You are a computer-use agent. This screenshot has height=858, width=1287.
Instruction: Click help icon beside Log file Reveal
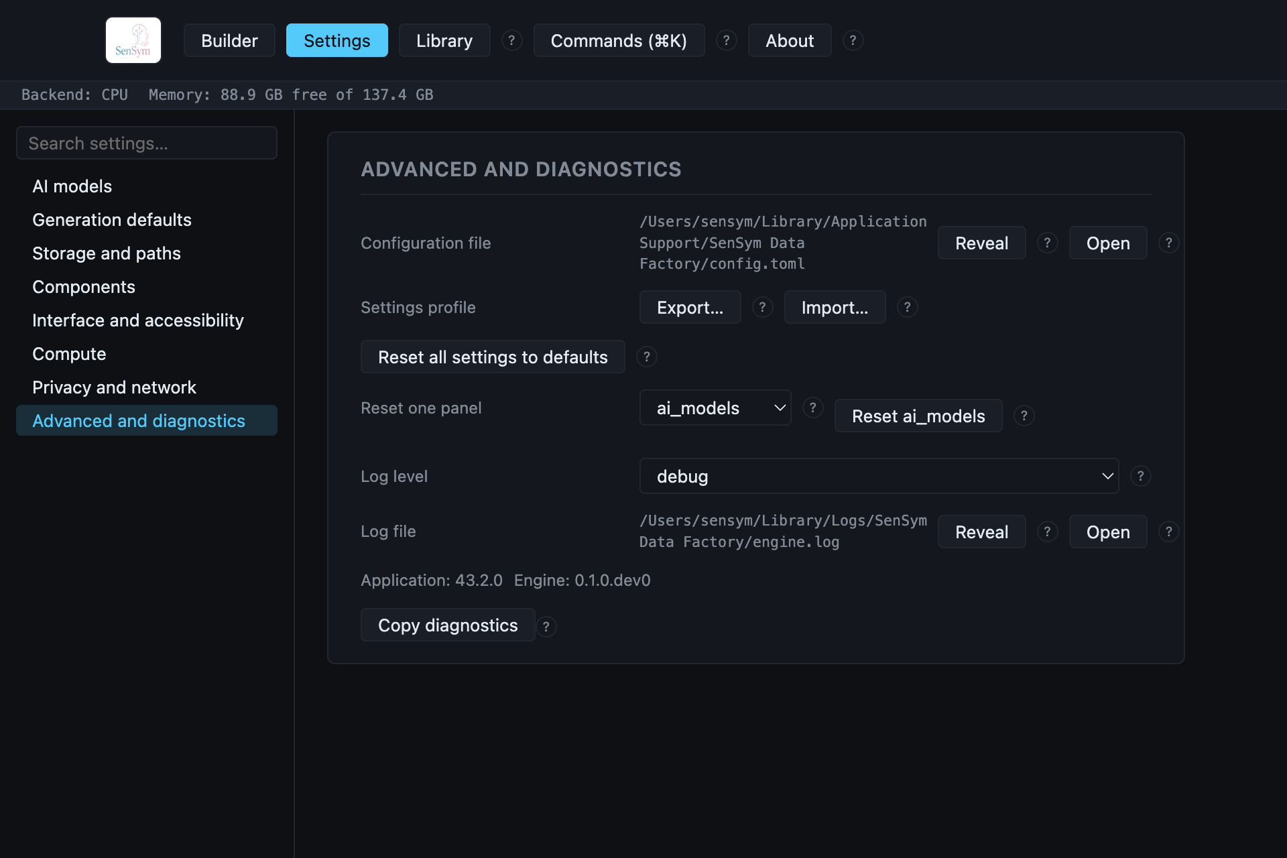(1048, 532)
